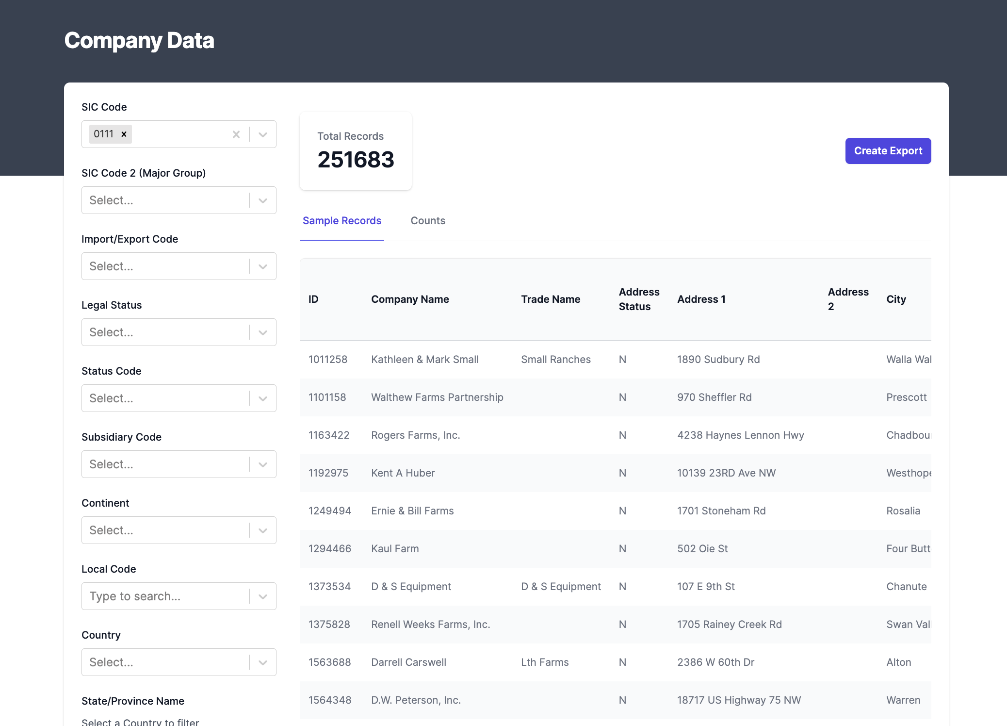Click the Address 1 column header
The width and height of the screenshot is (1007, 726).
701,299
